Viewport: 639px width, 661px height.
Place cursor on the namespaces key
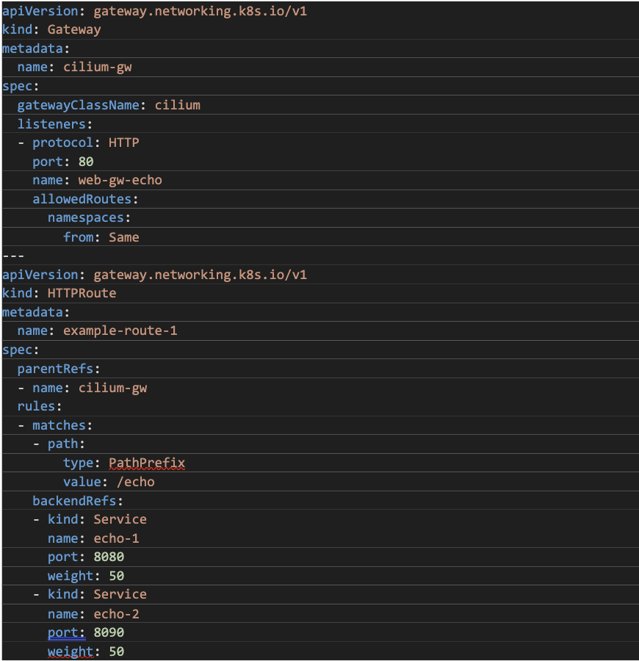85,218
